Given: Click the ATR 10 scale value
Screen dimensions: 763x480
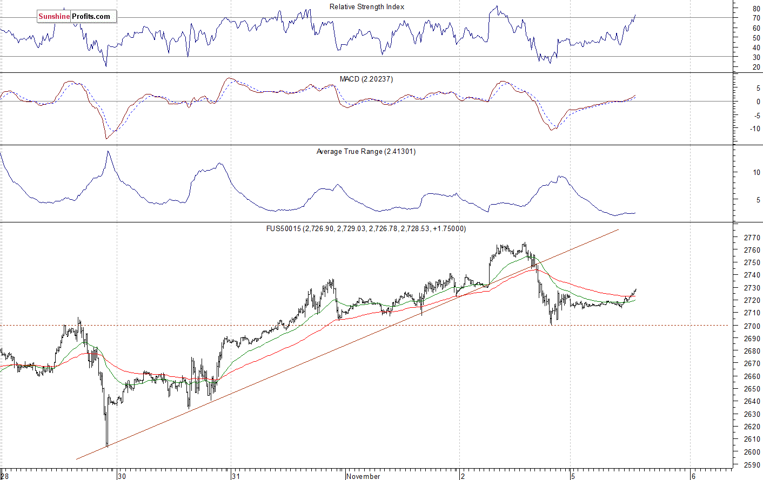Looking at the screenshot, I should pyautogui.click(x=757, y=173).
